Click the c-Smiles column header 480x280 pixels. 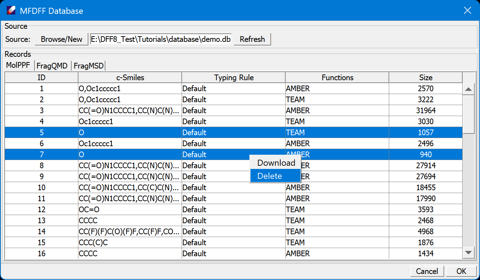pos(130,77)
